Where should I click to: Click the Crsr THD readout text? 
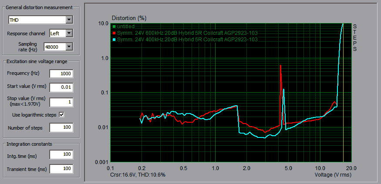[138, 174]
